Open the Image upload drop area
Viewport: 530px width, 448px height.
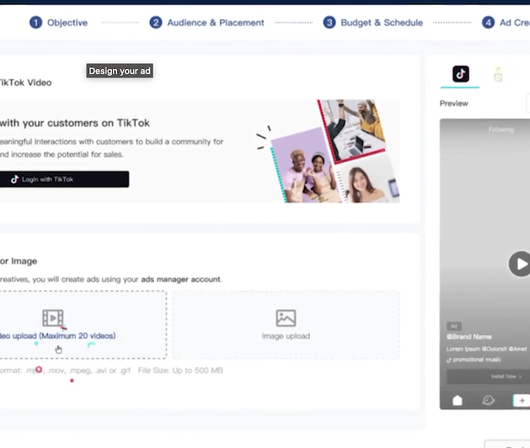(x=286, y=325)
